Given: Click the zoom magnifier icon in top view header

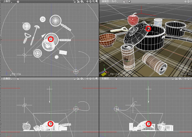Looking at the screenshot, I should [94, 2].
